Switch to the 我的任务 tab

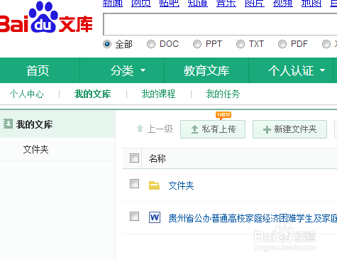(223, 94)
